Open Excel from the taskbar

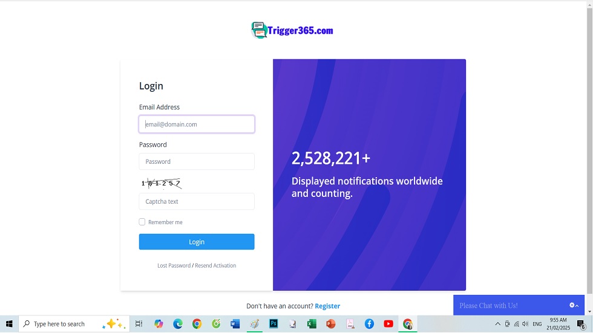click(x=312, y=324)
